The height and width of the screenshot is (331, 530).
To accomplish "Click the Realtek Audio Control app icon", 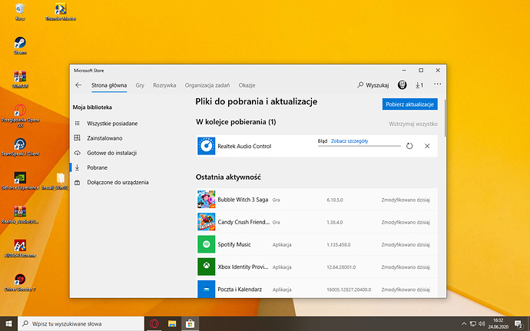I will click(206, 146).
